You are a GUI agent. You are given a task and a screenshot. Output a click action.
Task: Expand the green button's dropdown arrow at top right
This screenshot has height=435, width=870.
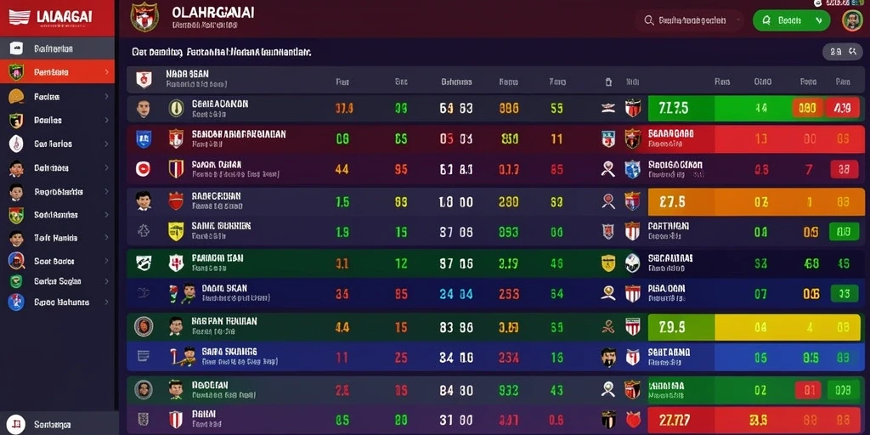[x=818, y=20]
